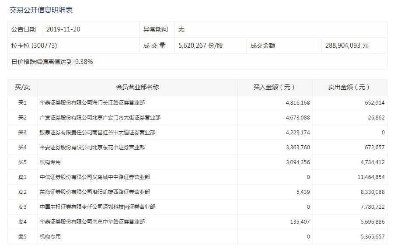394x249 pixels.
Task: Select buy amount 135,407
Action: point(300,221)
